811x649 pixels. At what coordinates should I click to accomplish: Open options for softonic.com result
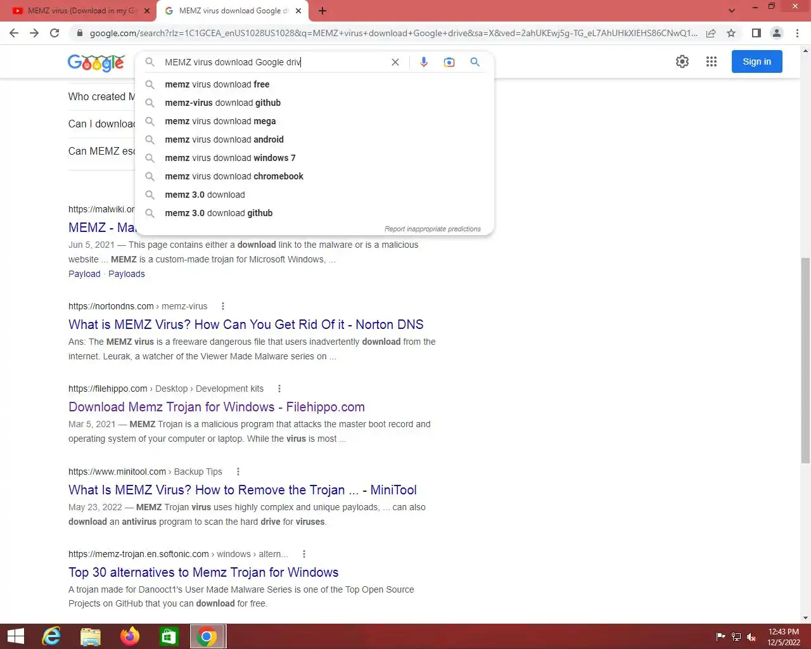[x=303, y=554]
